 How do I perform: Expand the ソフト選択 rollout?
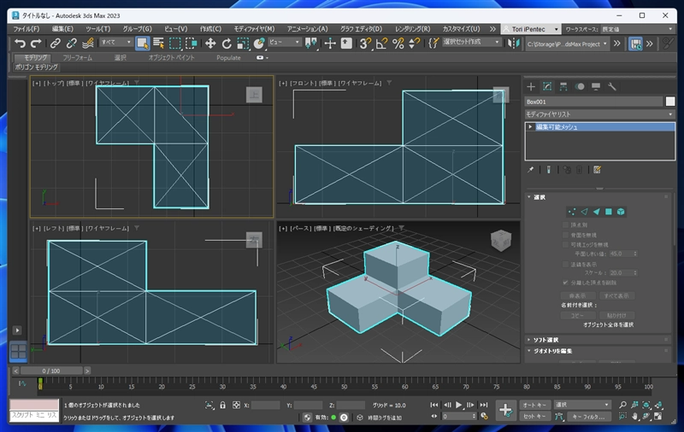point(547,339)
